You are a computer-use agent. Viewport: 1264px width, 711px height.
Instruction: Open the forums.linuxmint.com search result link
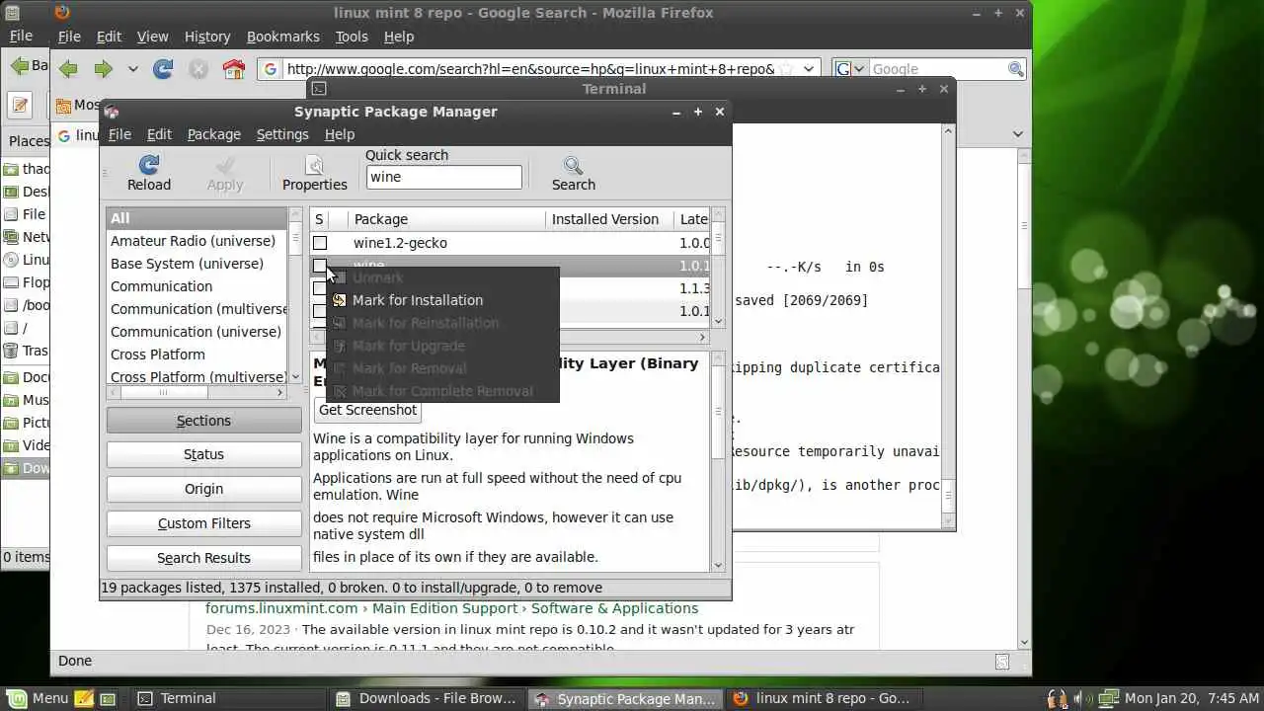[451, 608]
